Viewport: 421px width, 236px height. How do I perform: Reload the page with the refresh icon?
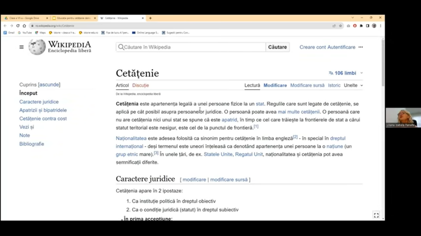18,26
